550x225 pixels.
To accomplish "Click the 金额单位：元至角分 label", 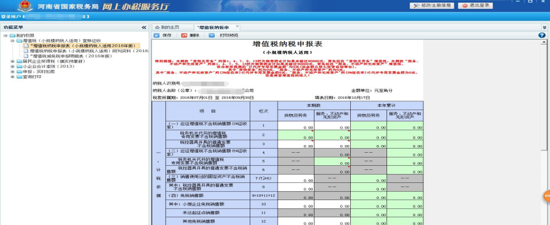I will coord(372,91).
